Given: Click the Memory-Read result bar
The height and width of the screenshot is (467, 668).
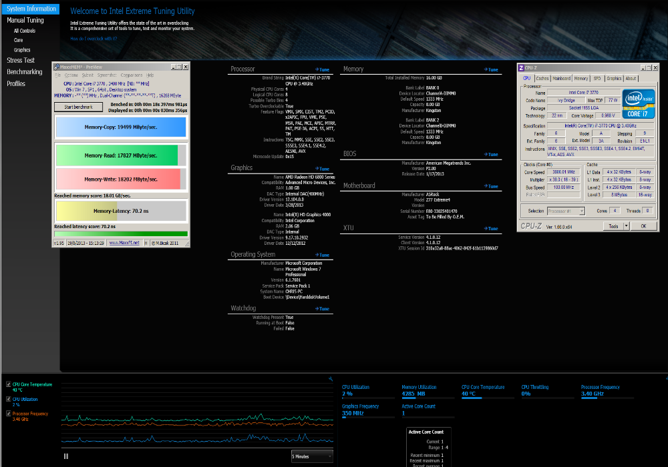Looking at the screenshot, I should point(121,155).
